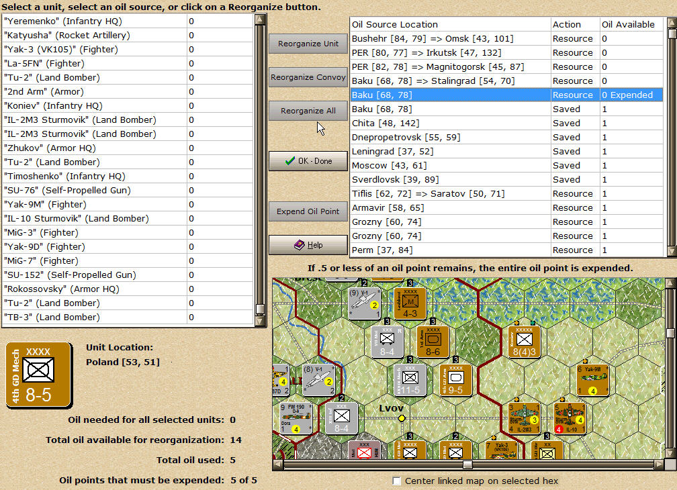Click the green checkmark on OK button
This screenshot has height=490, width=677.
coord(290,161)
